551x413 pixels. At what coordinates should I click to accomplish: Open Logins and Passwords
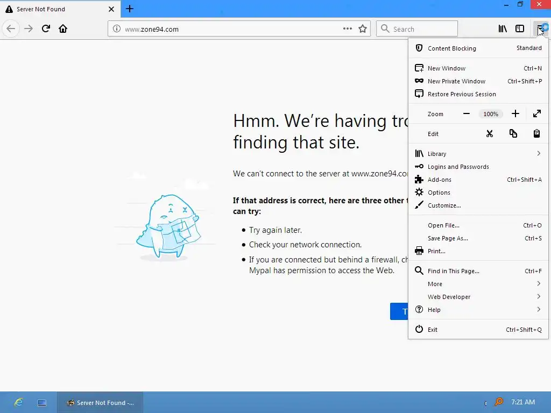tap(478, 167)
